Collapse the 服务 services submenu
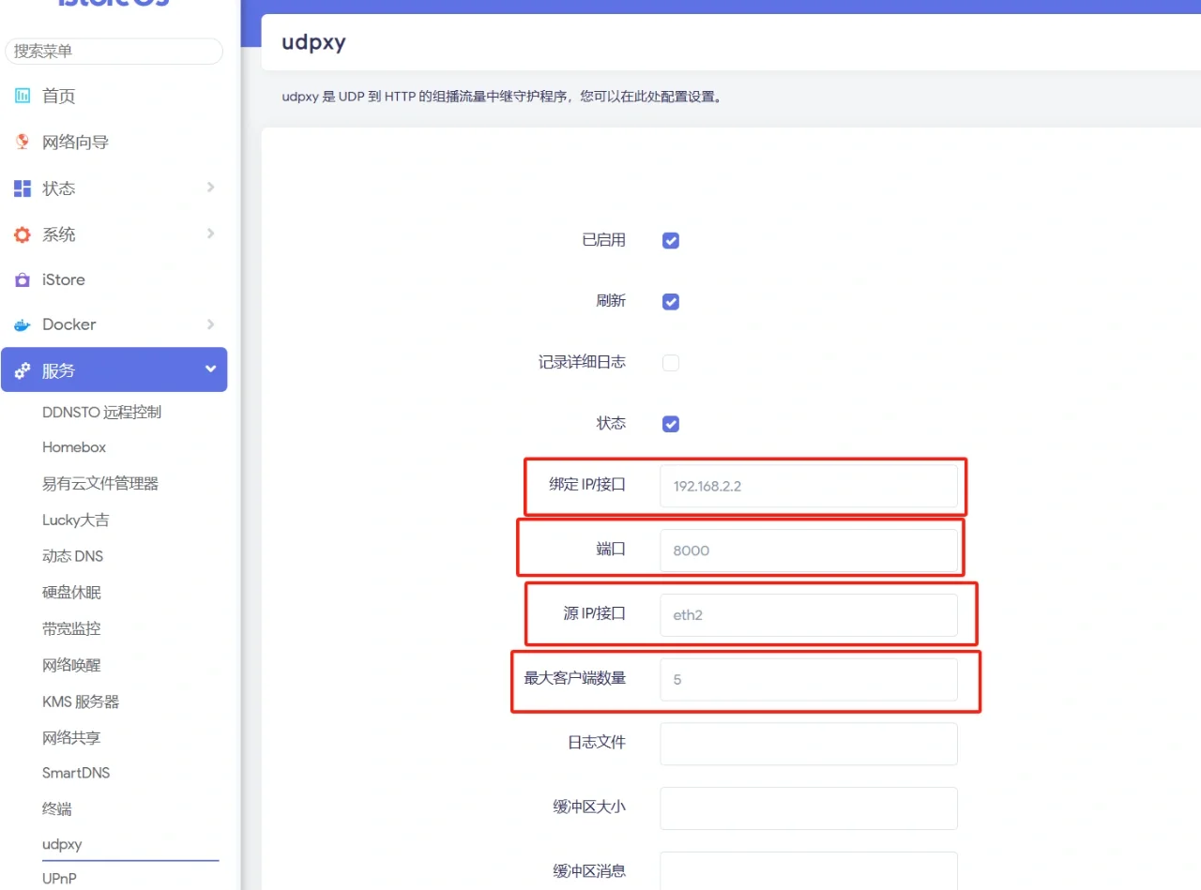1201x890 pixels. click(x=211, y=370)
